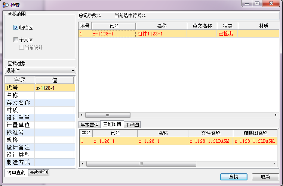Click the 当前选中行号:1 status text

130,16
